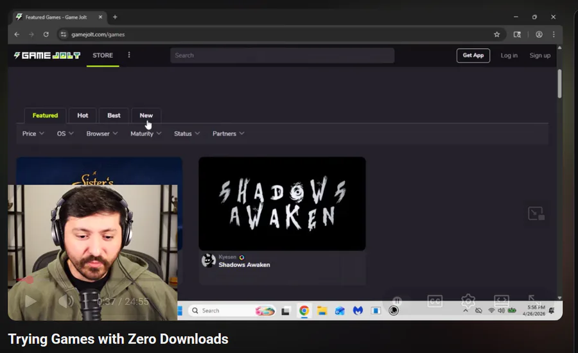Show hidden system tray icons chevron
Screen dimensions: 578x353
point(466,311)
